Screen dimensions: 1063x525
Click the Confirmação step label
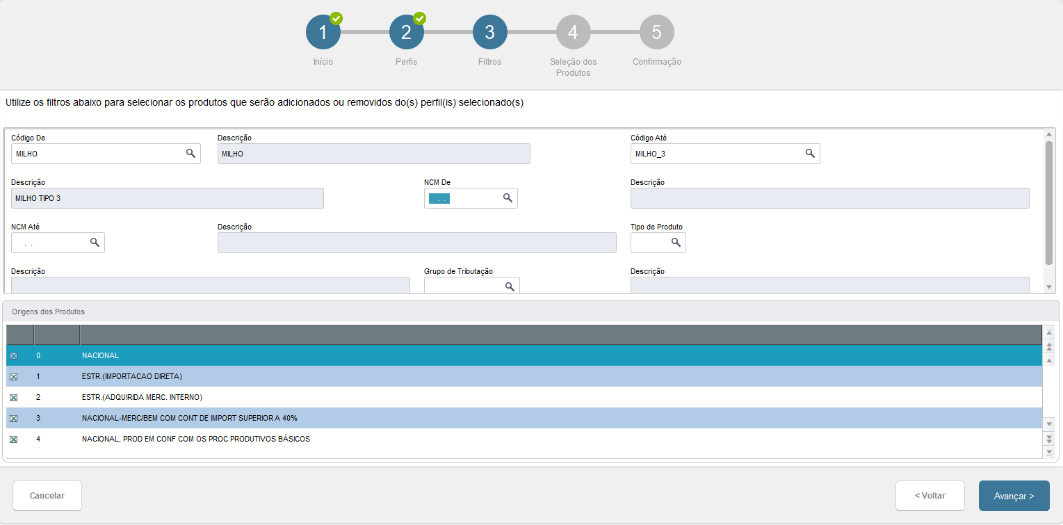657,62
